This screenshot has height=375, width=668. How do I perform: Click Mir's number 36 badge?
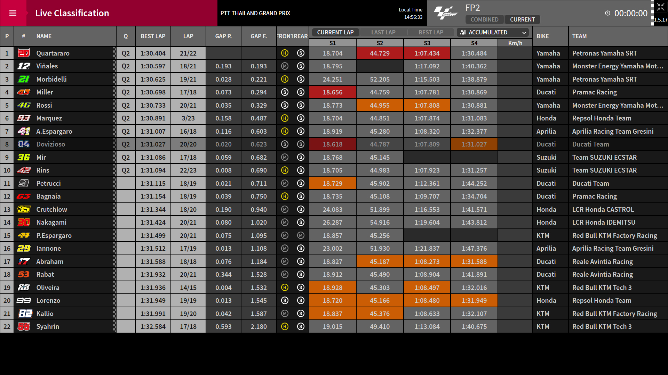click(x=24, y=157)
